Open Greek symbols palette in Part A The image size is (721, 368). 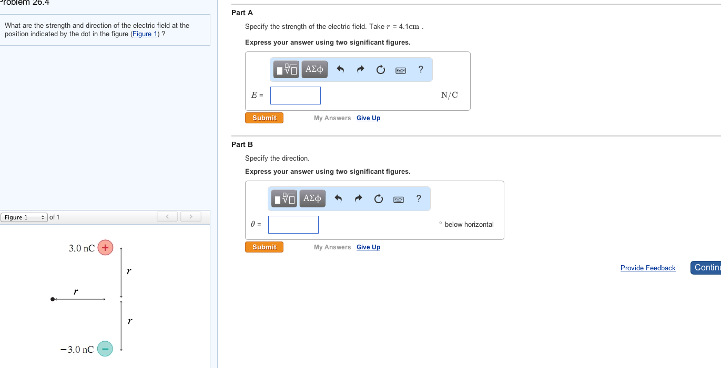pos(314,69)
